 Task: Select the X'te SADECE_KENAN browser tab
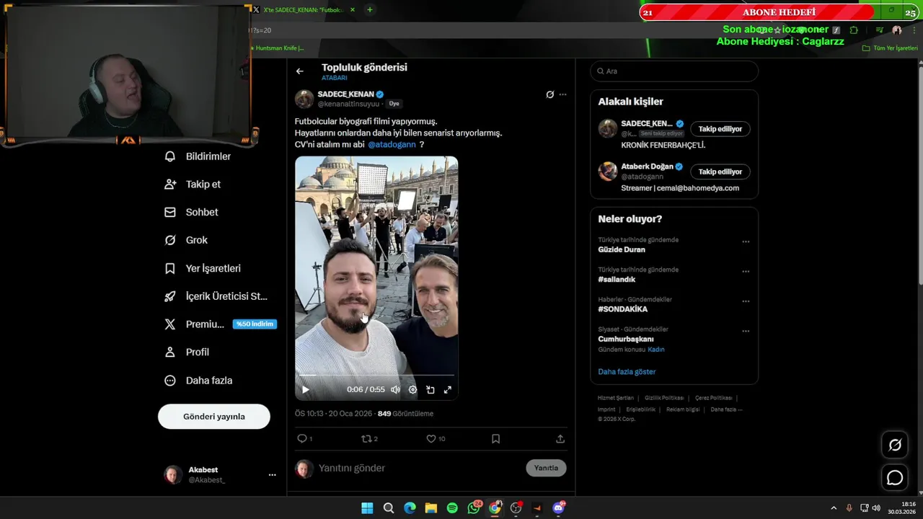pos(304,10)
